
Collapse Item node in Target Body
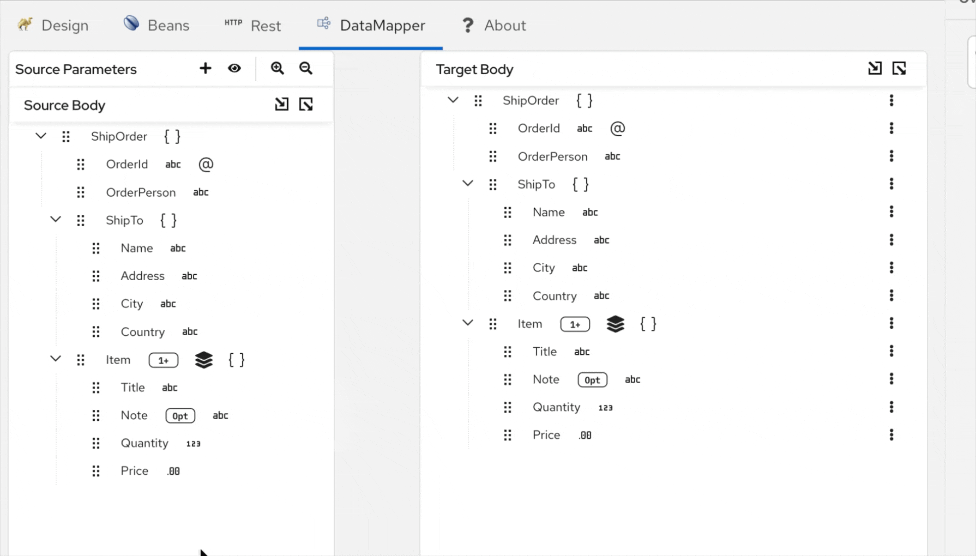pyautogui.click(x=468, y=323)
